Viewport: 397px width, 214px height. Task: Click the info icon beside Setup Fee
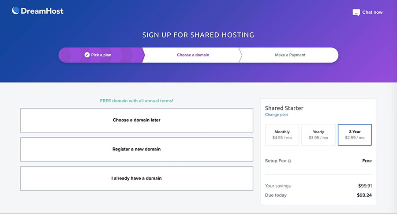(x=289, y=161)
